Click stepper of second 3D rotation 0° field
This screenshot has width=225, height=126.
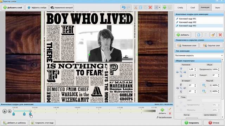coord(195,91)
